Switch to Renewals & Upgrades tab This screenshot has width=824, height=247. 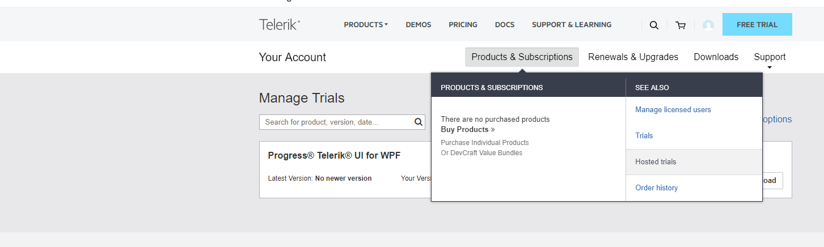click(633, 57)
